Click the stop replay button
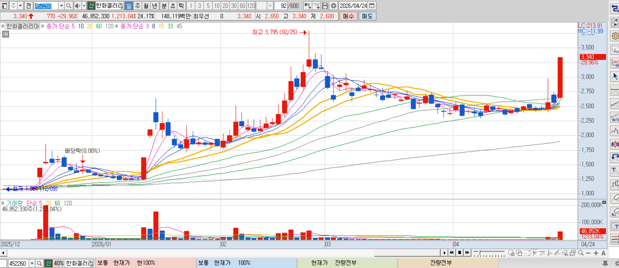Image resolution: width=619 pixels, height=268 pixels. [459, 253]
